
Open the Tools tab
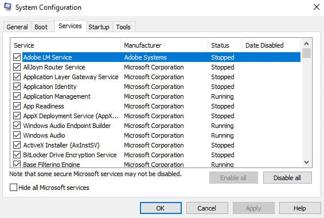(123, 27)
